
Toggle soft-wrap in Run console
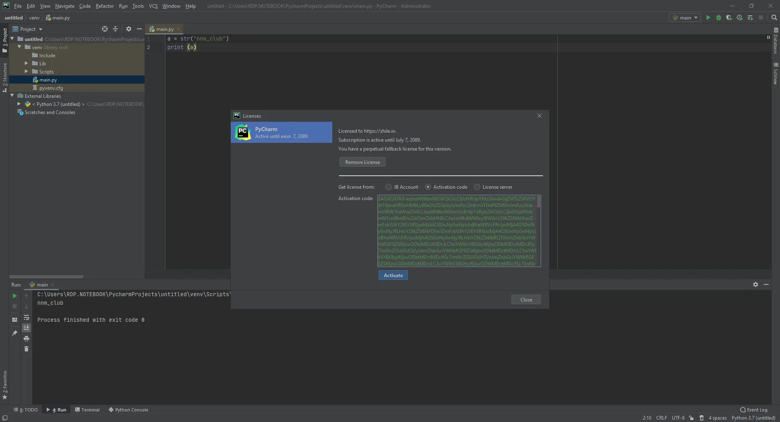pyautogui.click(x=26, y=317)
